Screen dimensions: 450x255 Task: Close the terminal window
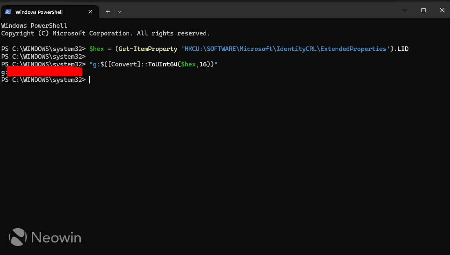[x=442, y=10]
